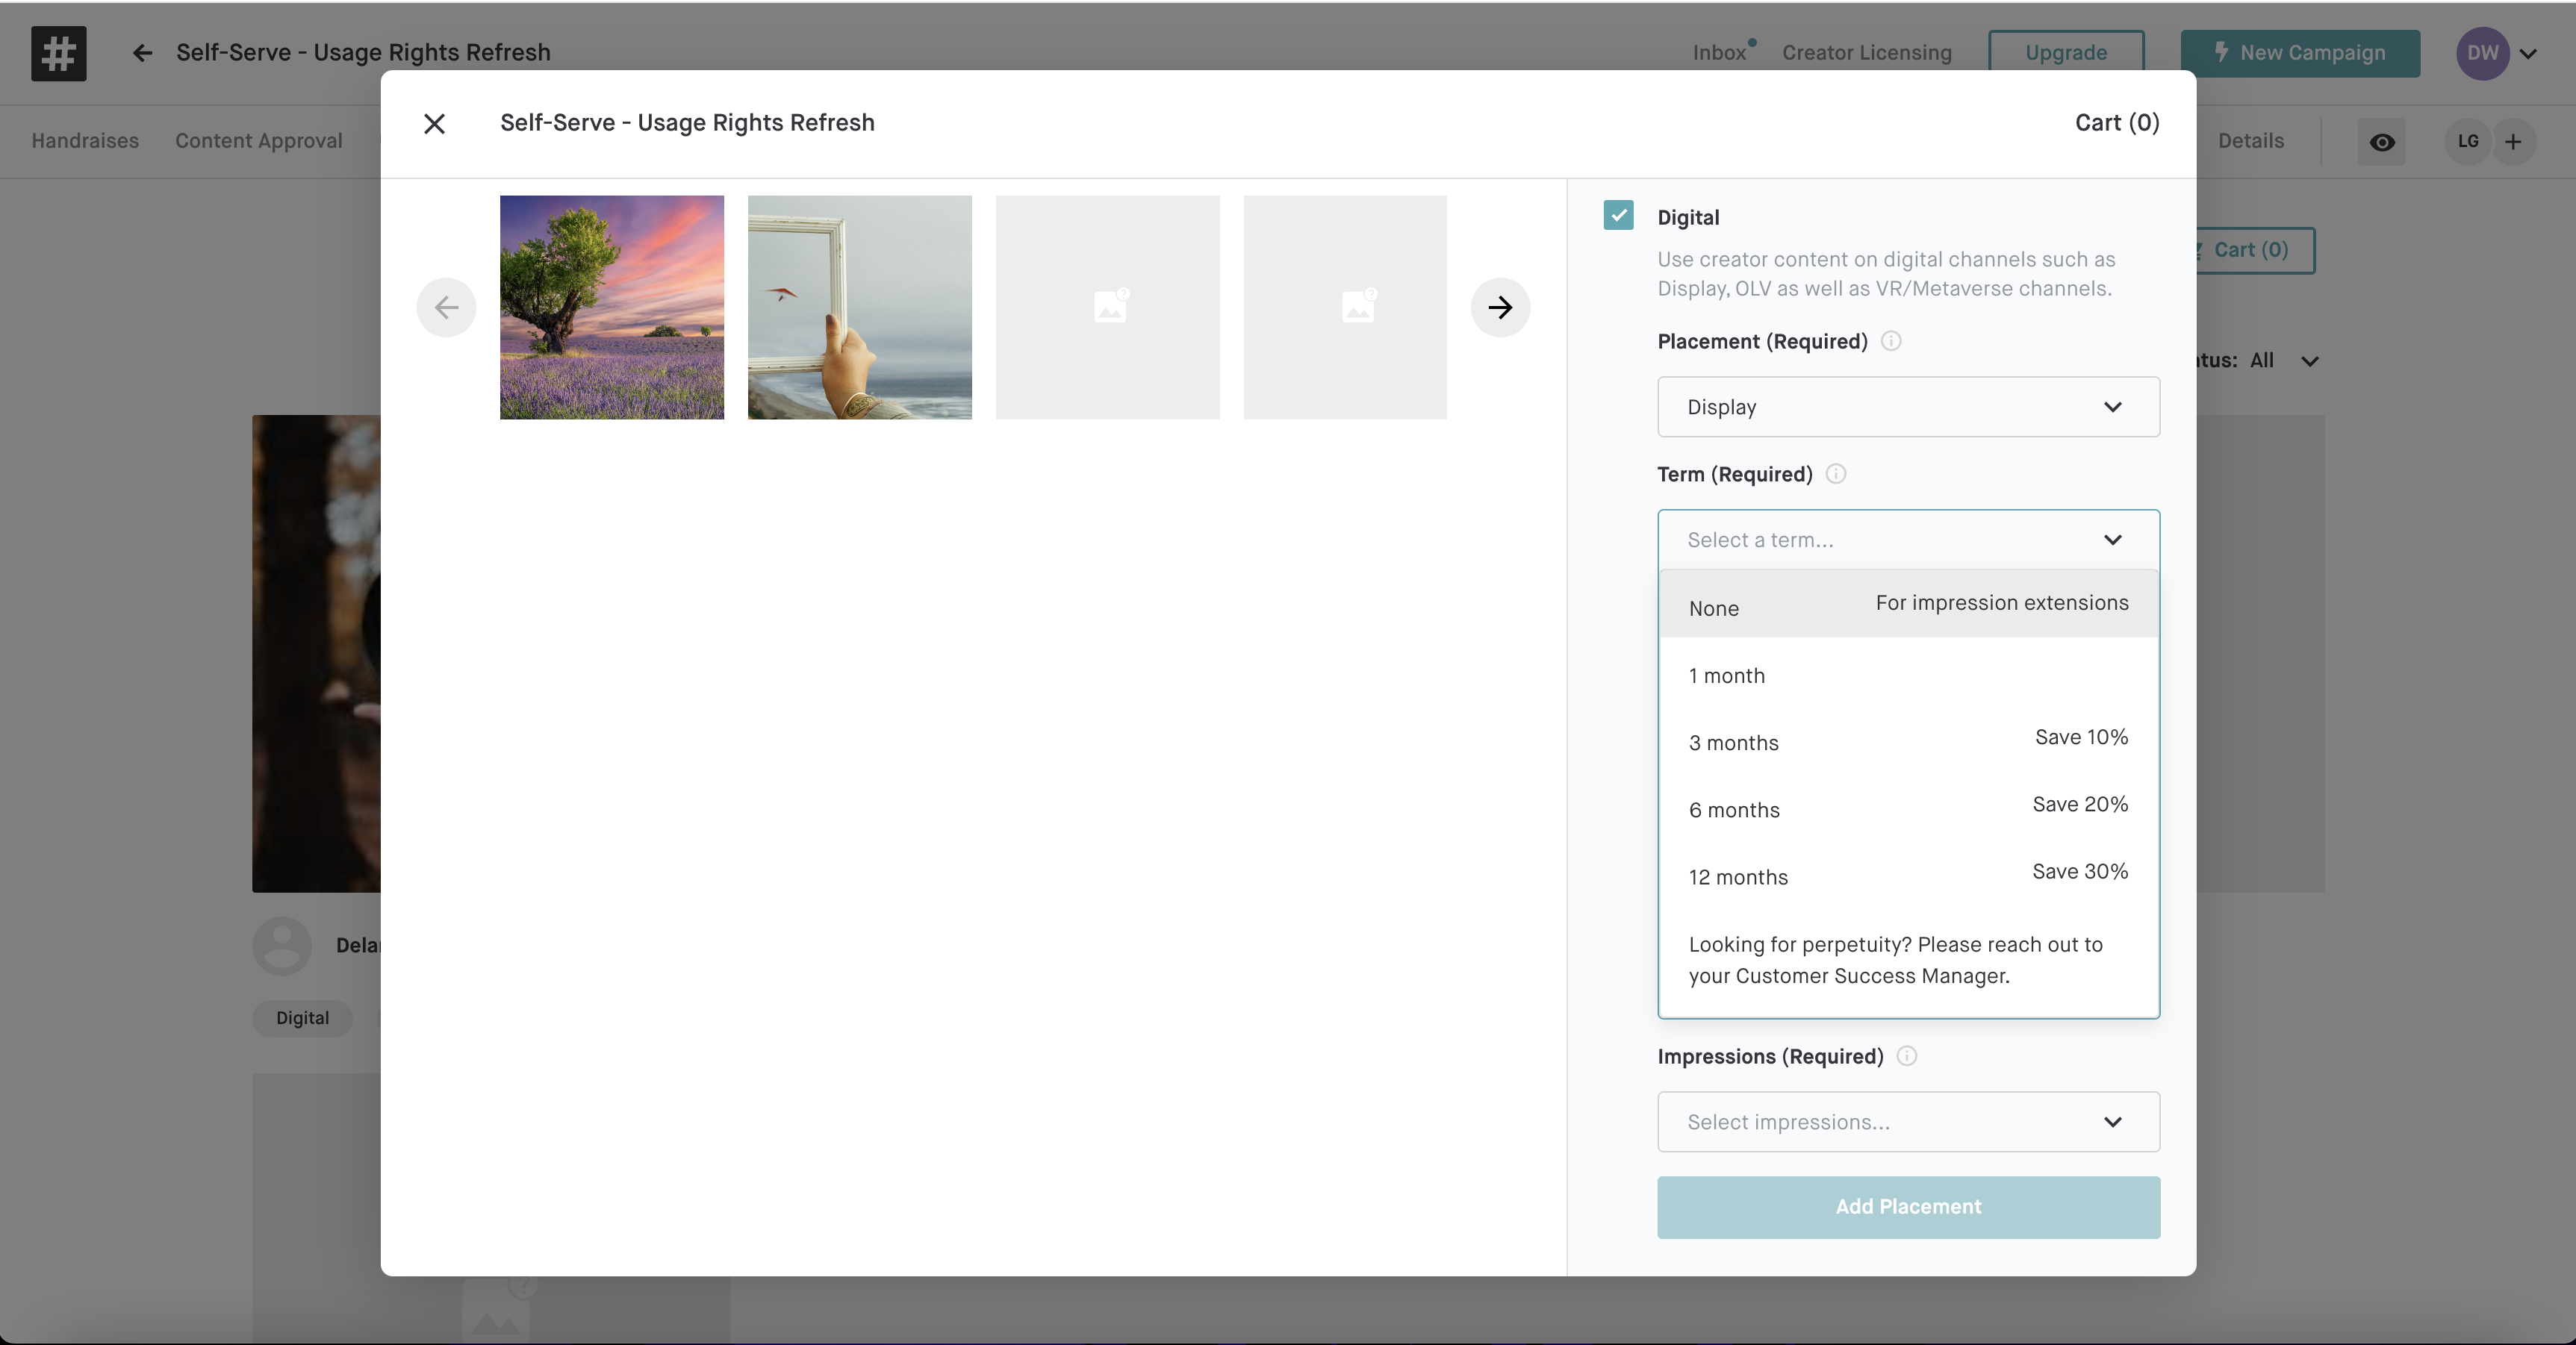Image resolution: width=2576 pixels, height=1345 pixels.
Task: Uncheck the Digital checkbox
Action: [1618, 215]
